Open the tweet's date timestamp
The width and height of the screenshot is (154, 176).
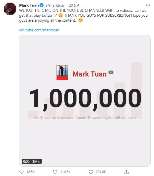[74, 5]
